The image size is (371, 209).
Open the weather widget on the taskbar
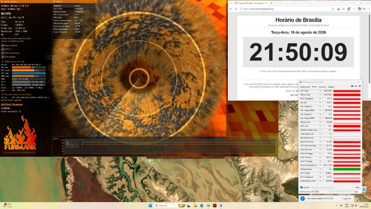point(7,205)
